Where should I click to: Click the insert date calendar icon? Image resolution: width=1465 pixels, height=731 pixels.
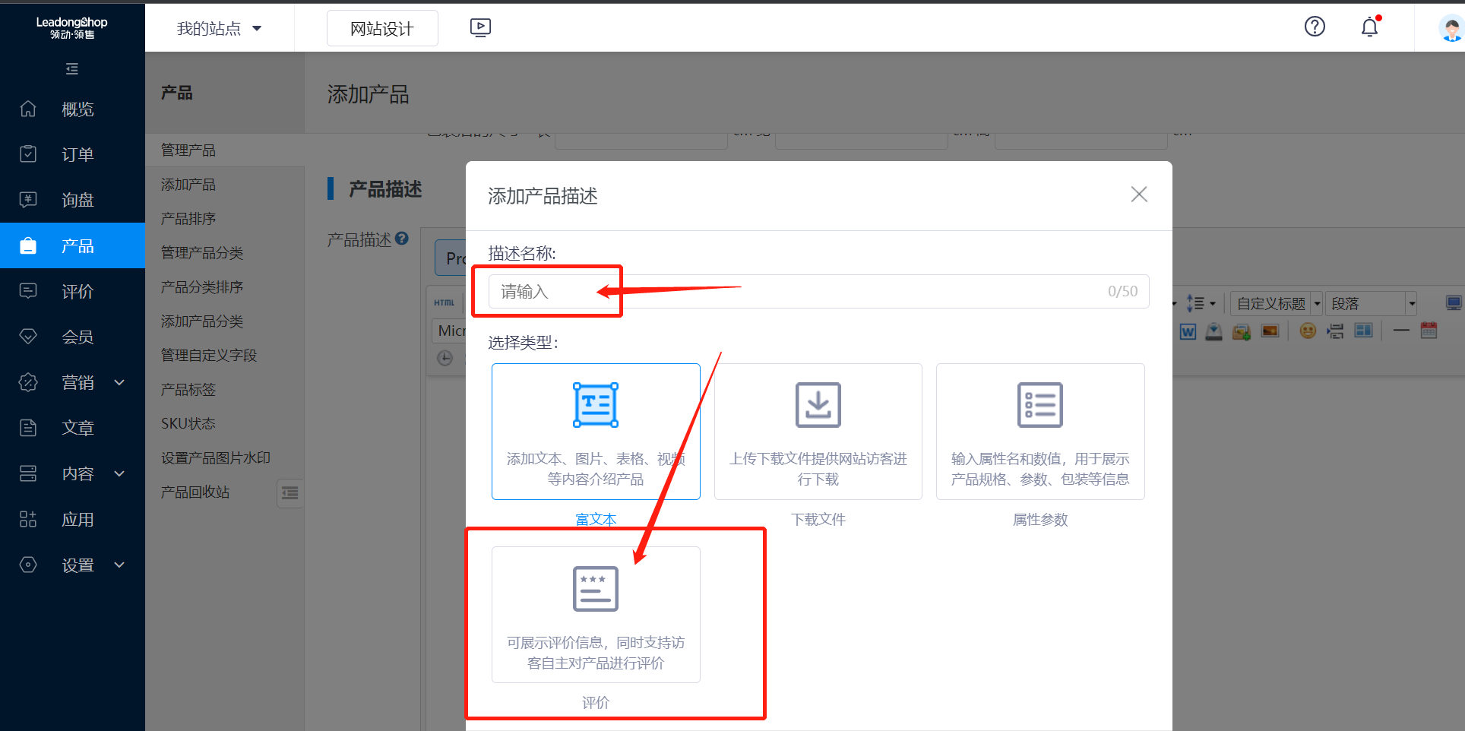pyautogui.click(x=1429, y=331)
